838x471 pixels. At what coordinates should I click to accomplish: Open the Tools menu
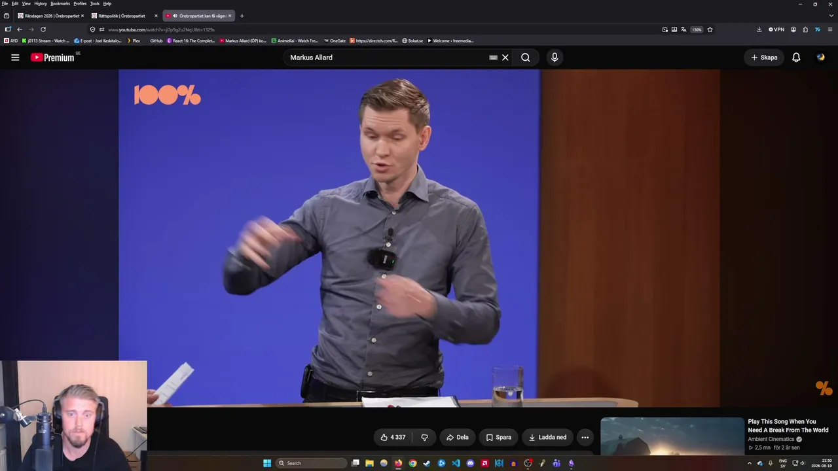(95, 3)
